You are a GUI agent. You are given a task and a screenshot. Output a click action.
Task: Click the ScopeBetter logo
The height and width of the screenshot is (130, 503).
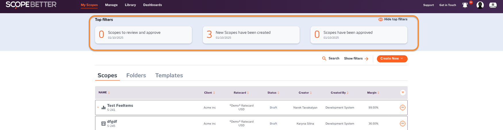click(x=31, y=5)
